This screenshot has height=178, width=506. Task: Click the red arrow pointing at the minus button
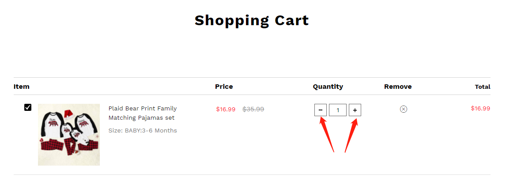pyautogui.click(x=326, y=134)
